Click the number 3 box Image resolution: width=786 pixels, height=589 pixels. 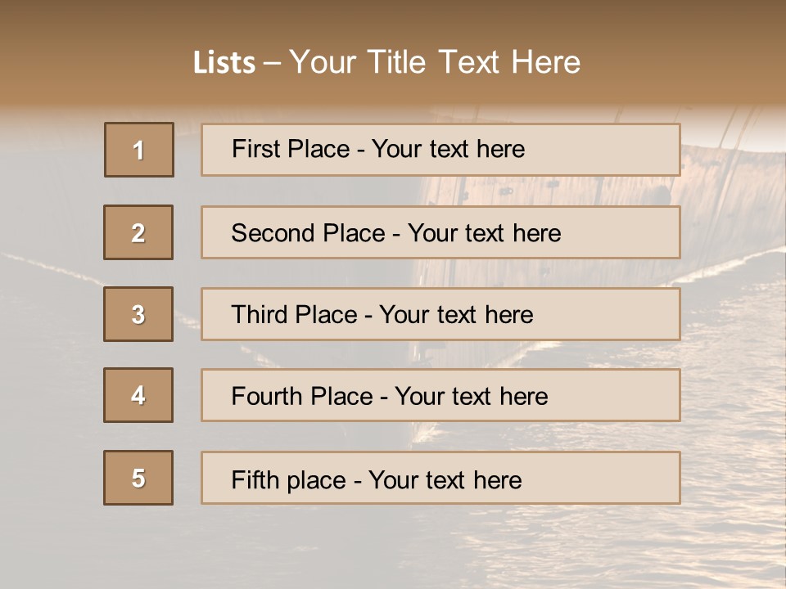(x=138, y=314)
